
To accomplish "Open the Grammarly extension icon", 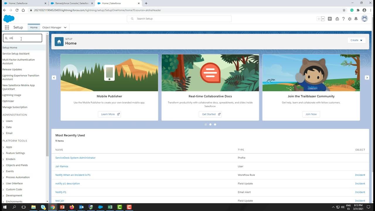I will [x=352, y=10].
